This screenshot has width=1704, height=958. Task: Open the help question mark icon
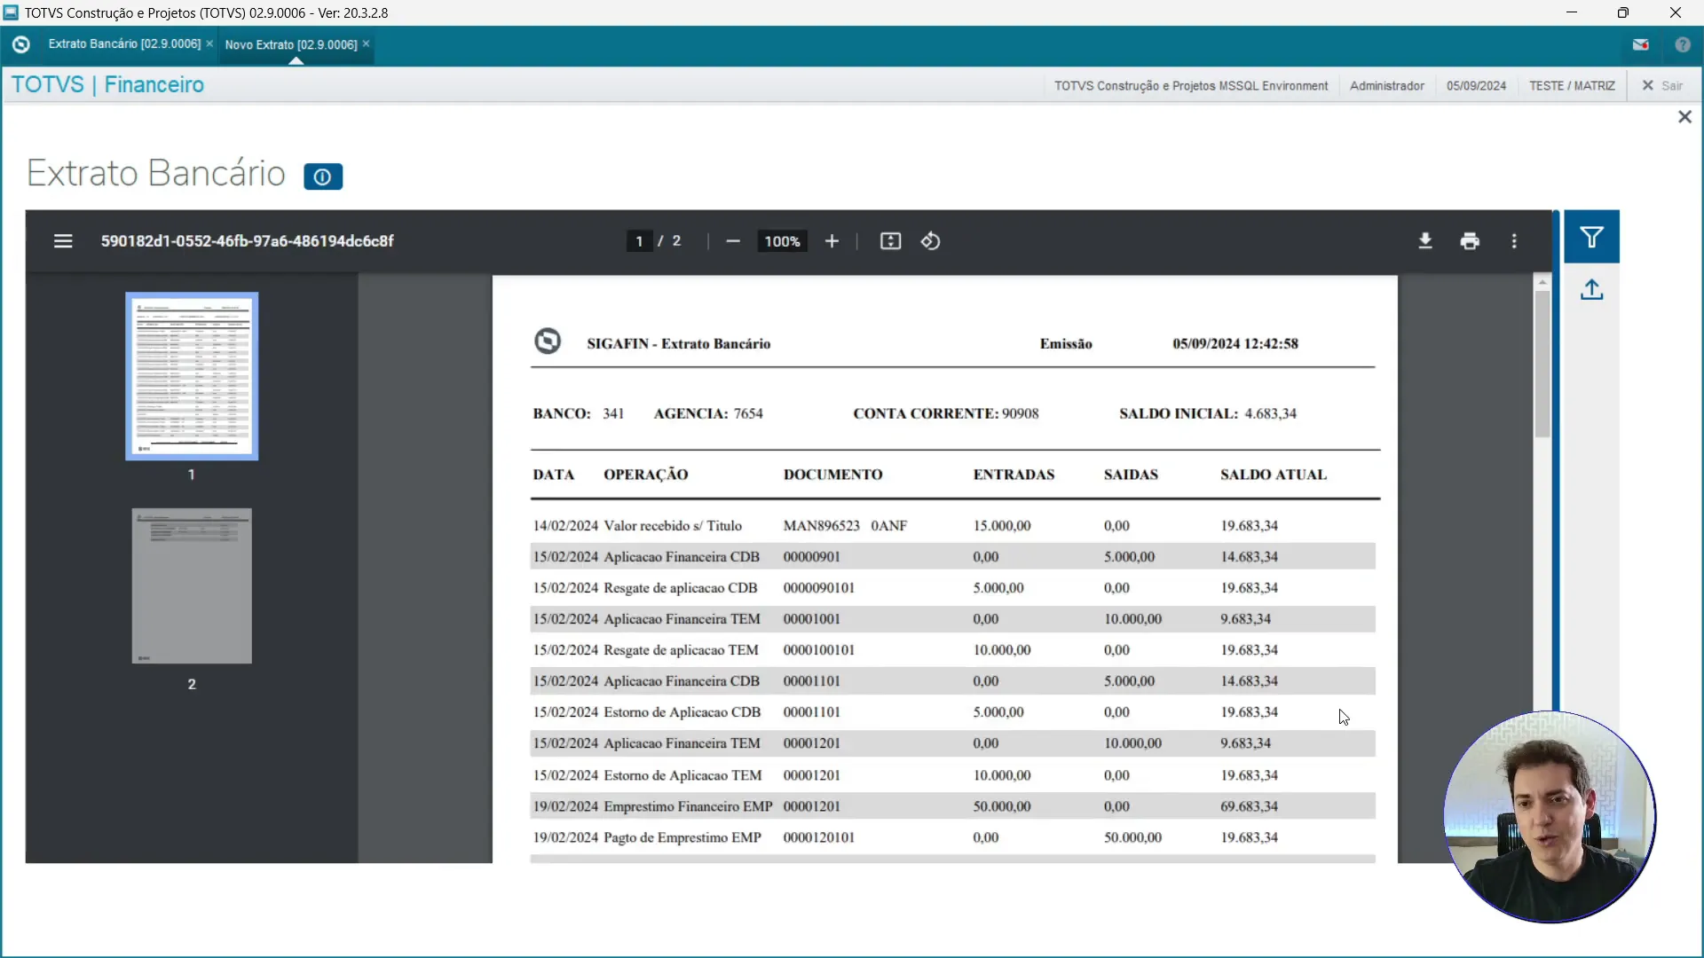point(1683,44)
